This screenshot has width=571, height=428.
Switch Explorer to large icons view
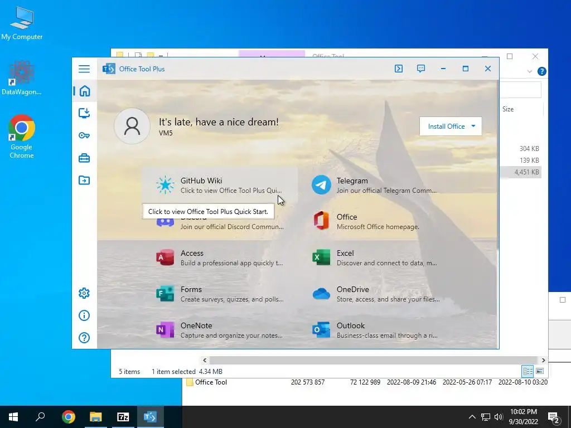[540, 371]
